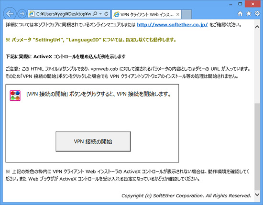Click inside the address bar path field
This screenshot has height=205, width=263.
click(x=64, y=14)
